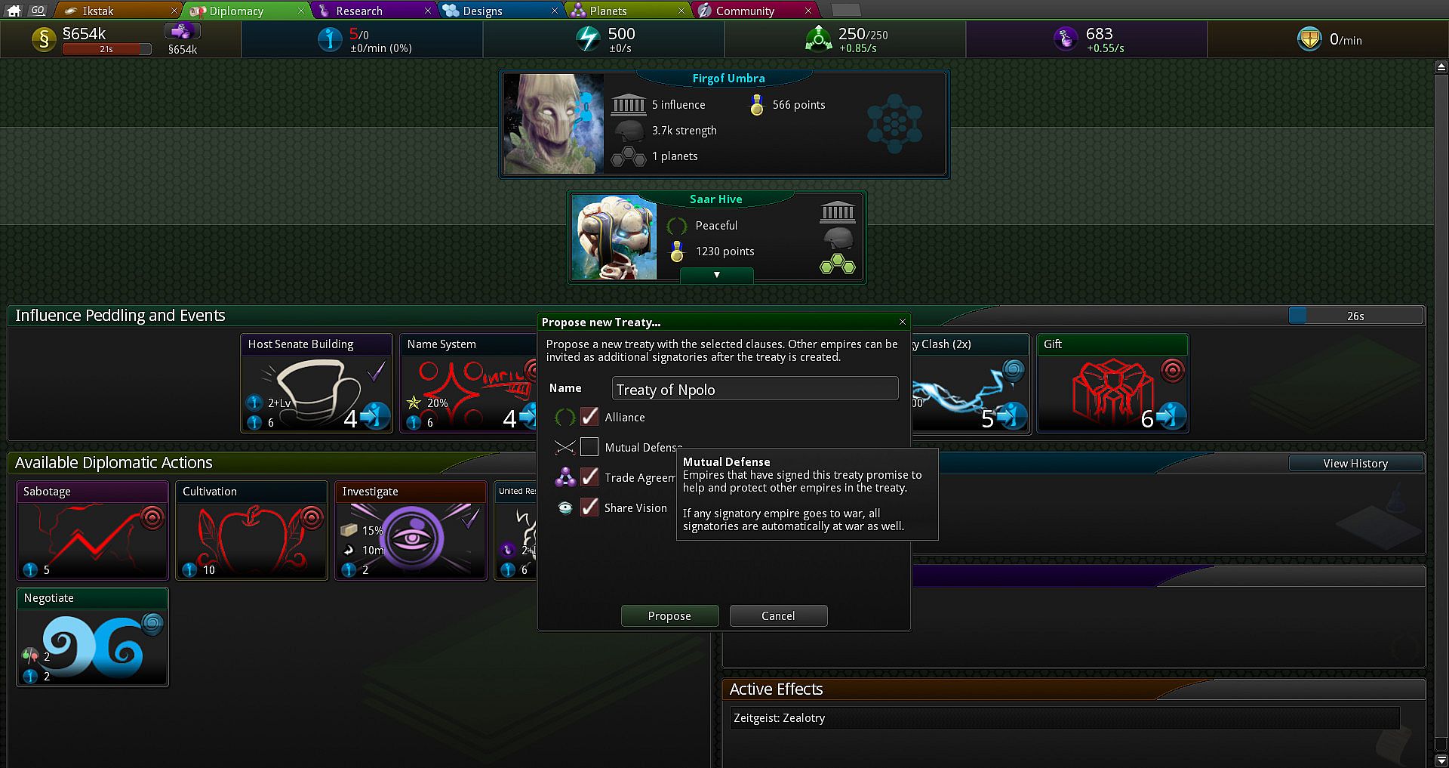Image resolution: width=1449 pixels, height=768 pixels.
Task: Select the Cultivation apple card
Action: coord(251,530)
